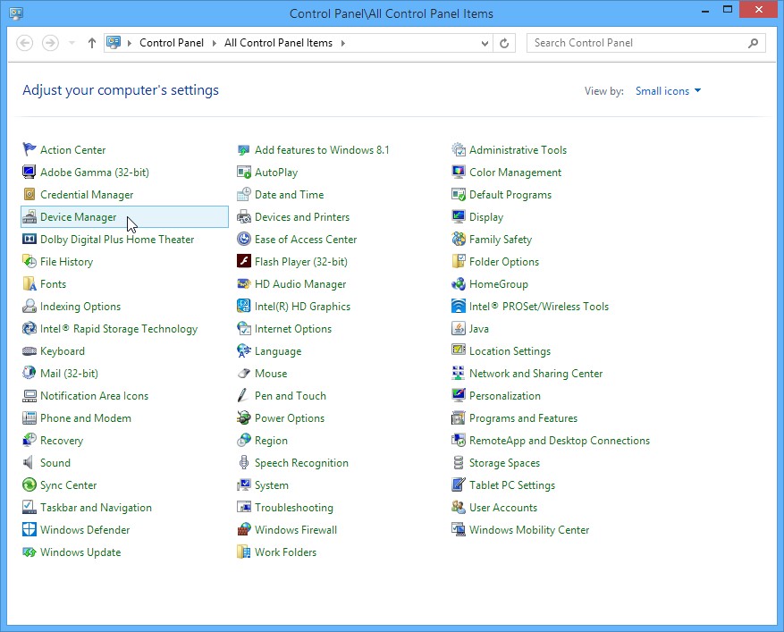Expand the chevron after Control Panel breadcrumb
The width and height of the screenshot is (784, 632).
[214, 43]
